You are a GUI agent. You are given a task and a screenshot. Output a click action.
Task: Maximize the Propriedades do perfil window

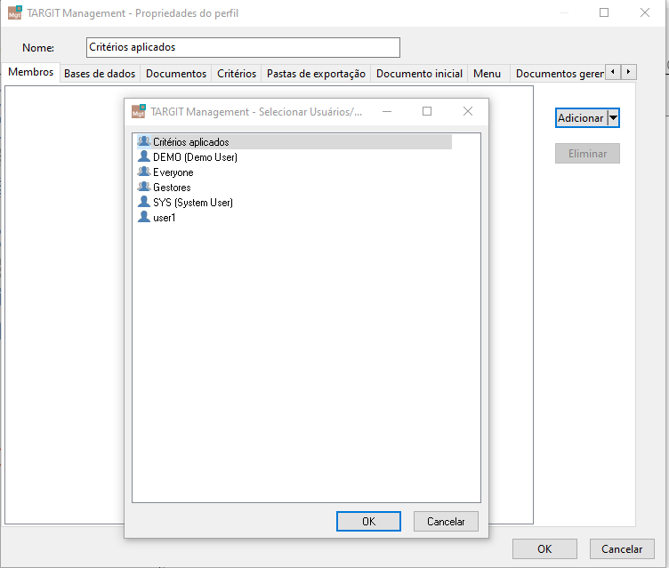click(x=604, y=12)
